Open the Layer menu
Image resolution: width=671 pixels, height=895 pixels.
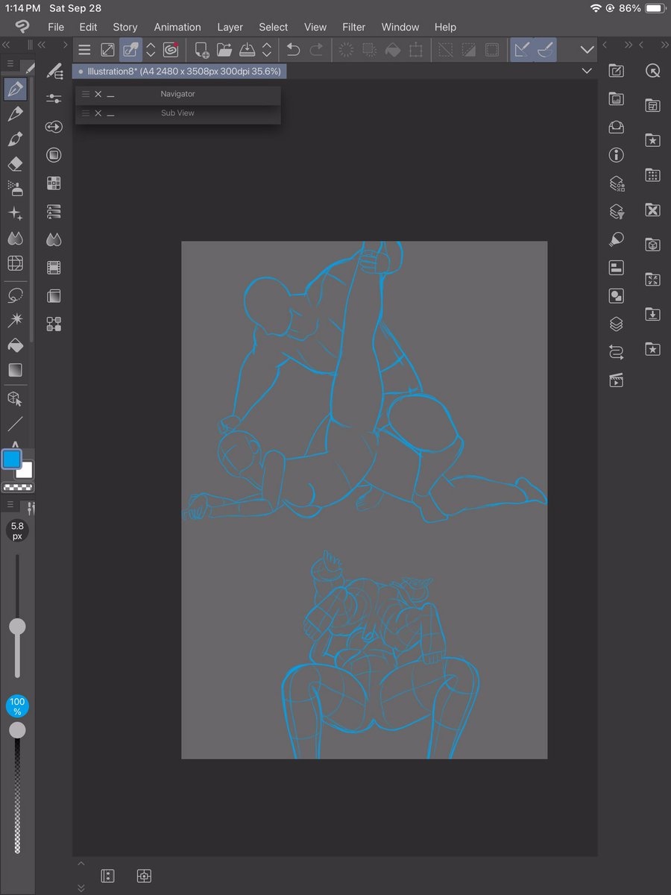tap(230, 27)
